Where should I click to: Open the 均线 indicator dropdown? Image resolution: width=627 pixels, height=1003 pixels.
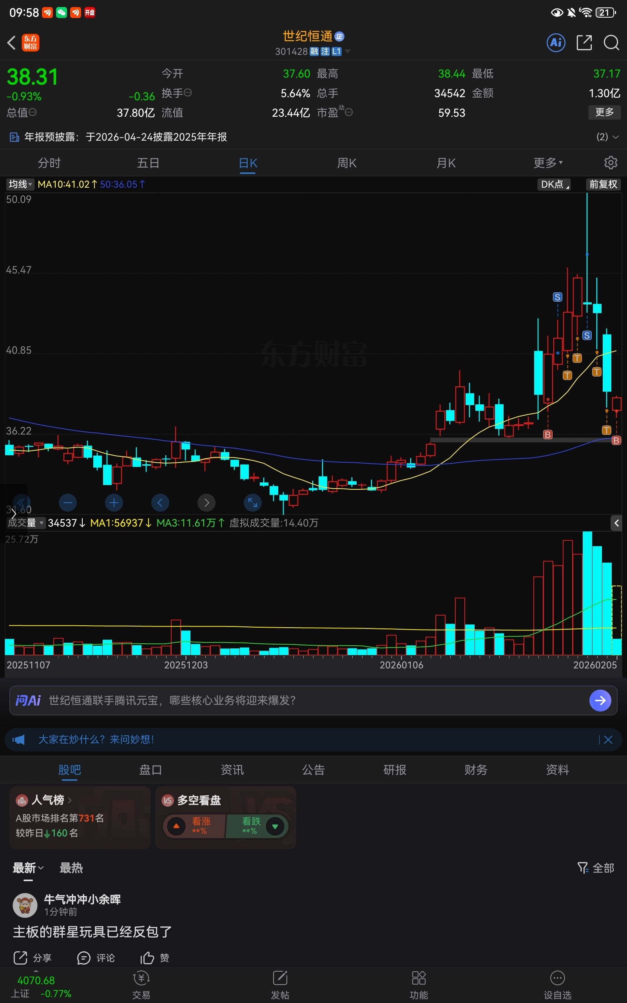tap(20, 184)
